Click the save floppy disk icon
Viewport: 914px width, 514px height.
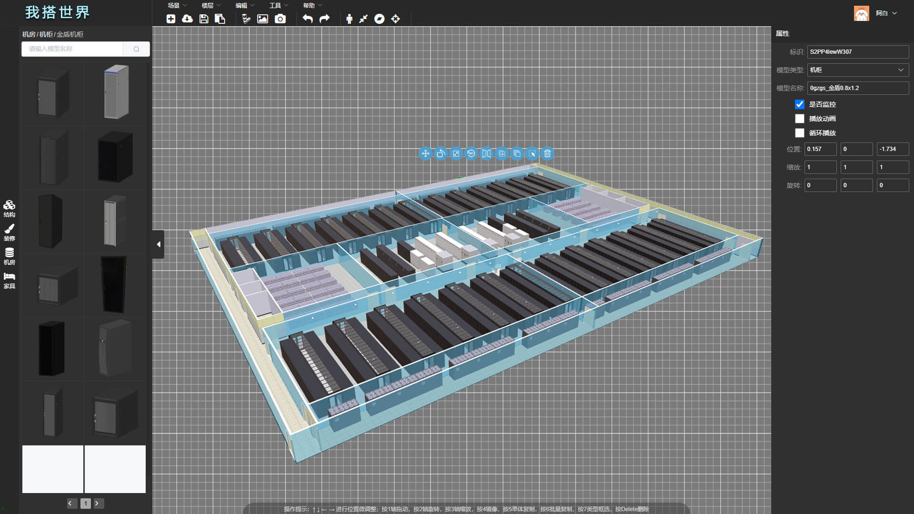[204, 19]
